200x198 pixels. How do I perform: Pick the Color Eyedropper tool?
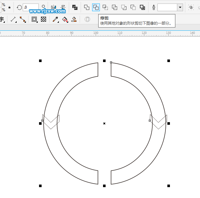[55, 20]
